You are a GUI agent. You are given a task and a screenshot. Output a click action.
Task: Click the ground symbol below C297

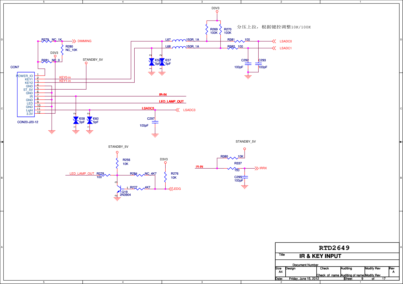(x=155, y=135)
